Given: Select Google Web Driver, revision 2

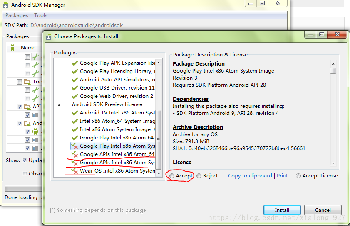Looking at the screenshot, I should pyautogui.click(x=113, y=96).
